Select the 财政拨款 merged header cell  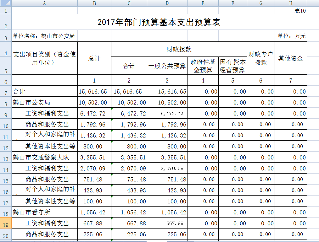pos(179,49)
